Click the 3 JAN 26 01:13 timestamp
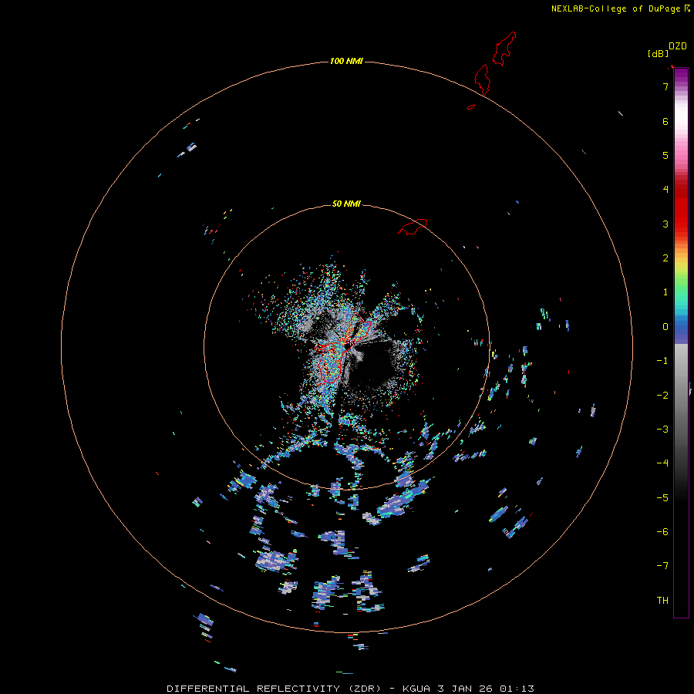This screenshot has height=694, width=694. tap(486, 689)
